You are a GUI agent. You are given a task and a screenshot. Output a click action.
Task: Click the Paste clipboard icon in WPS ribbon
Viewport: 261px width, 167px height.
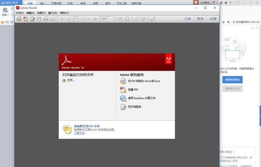pyautogui.click(x=5, y=10)
